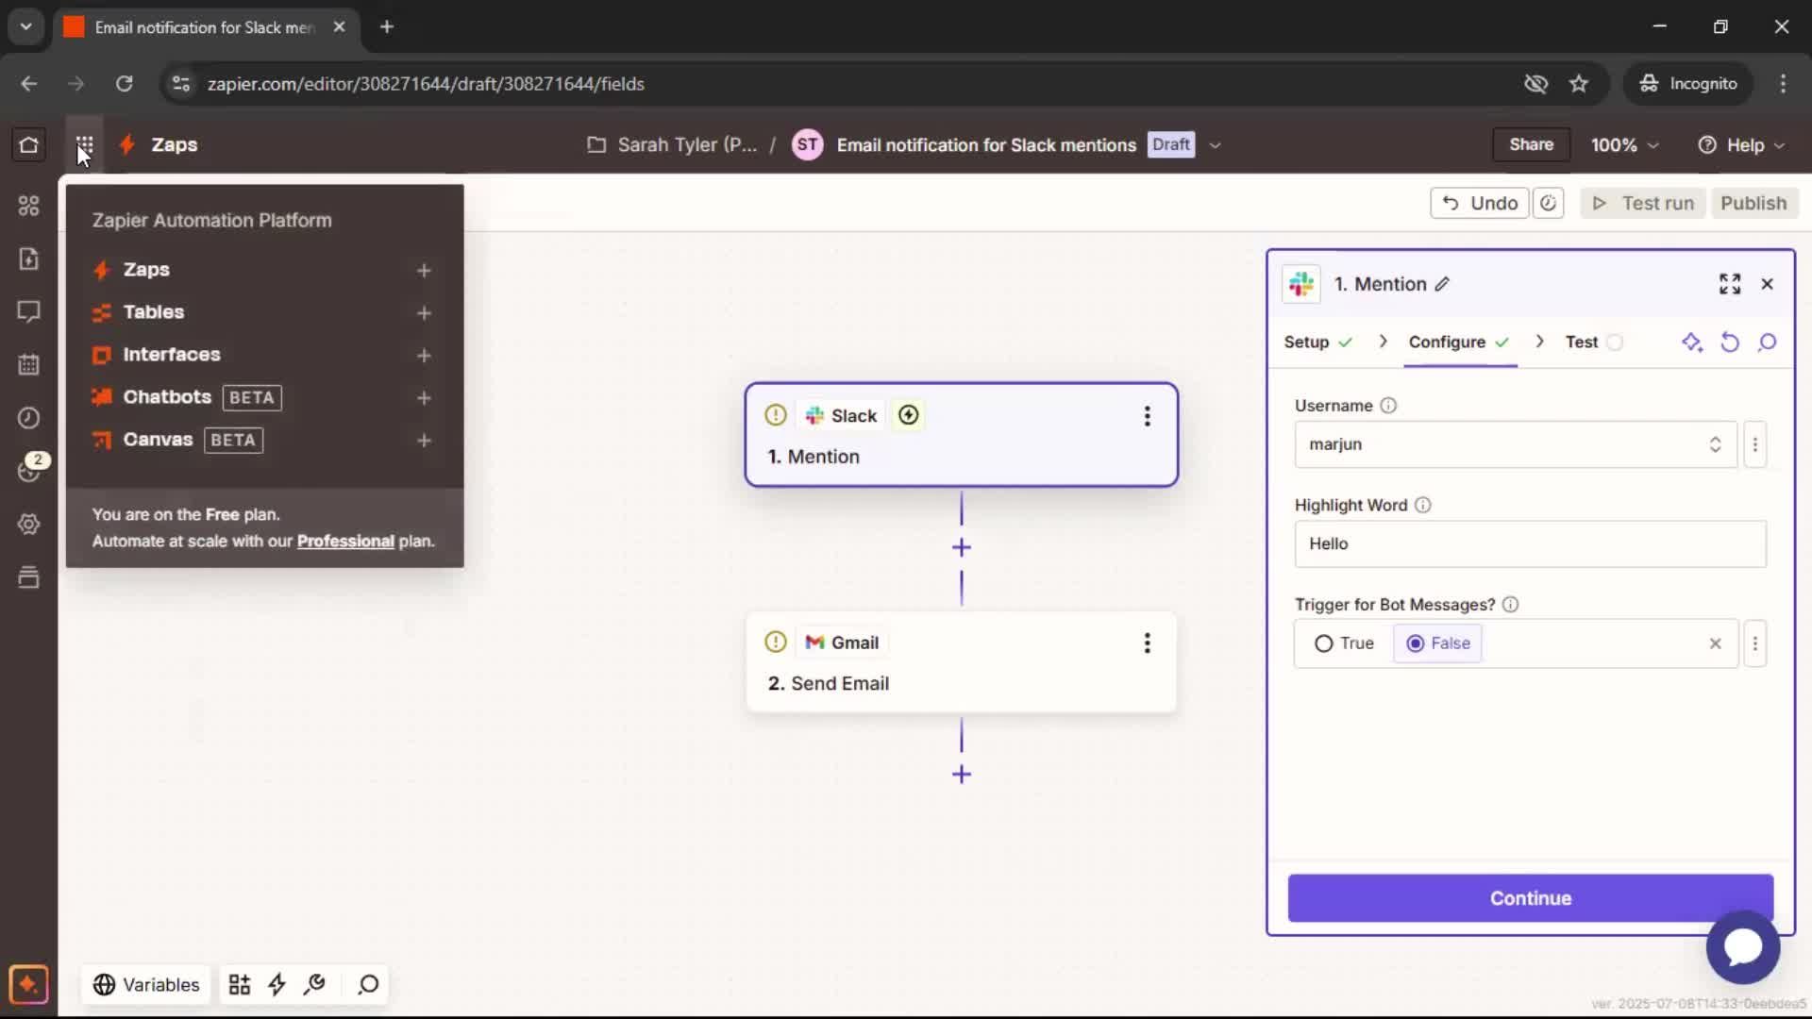Viewport: 1812px width, 1019px height.
Task: Open the Help dropdown menu
Action: [1742, 145]
